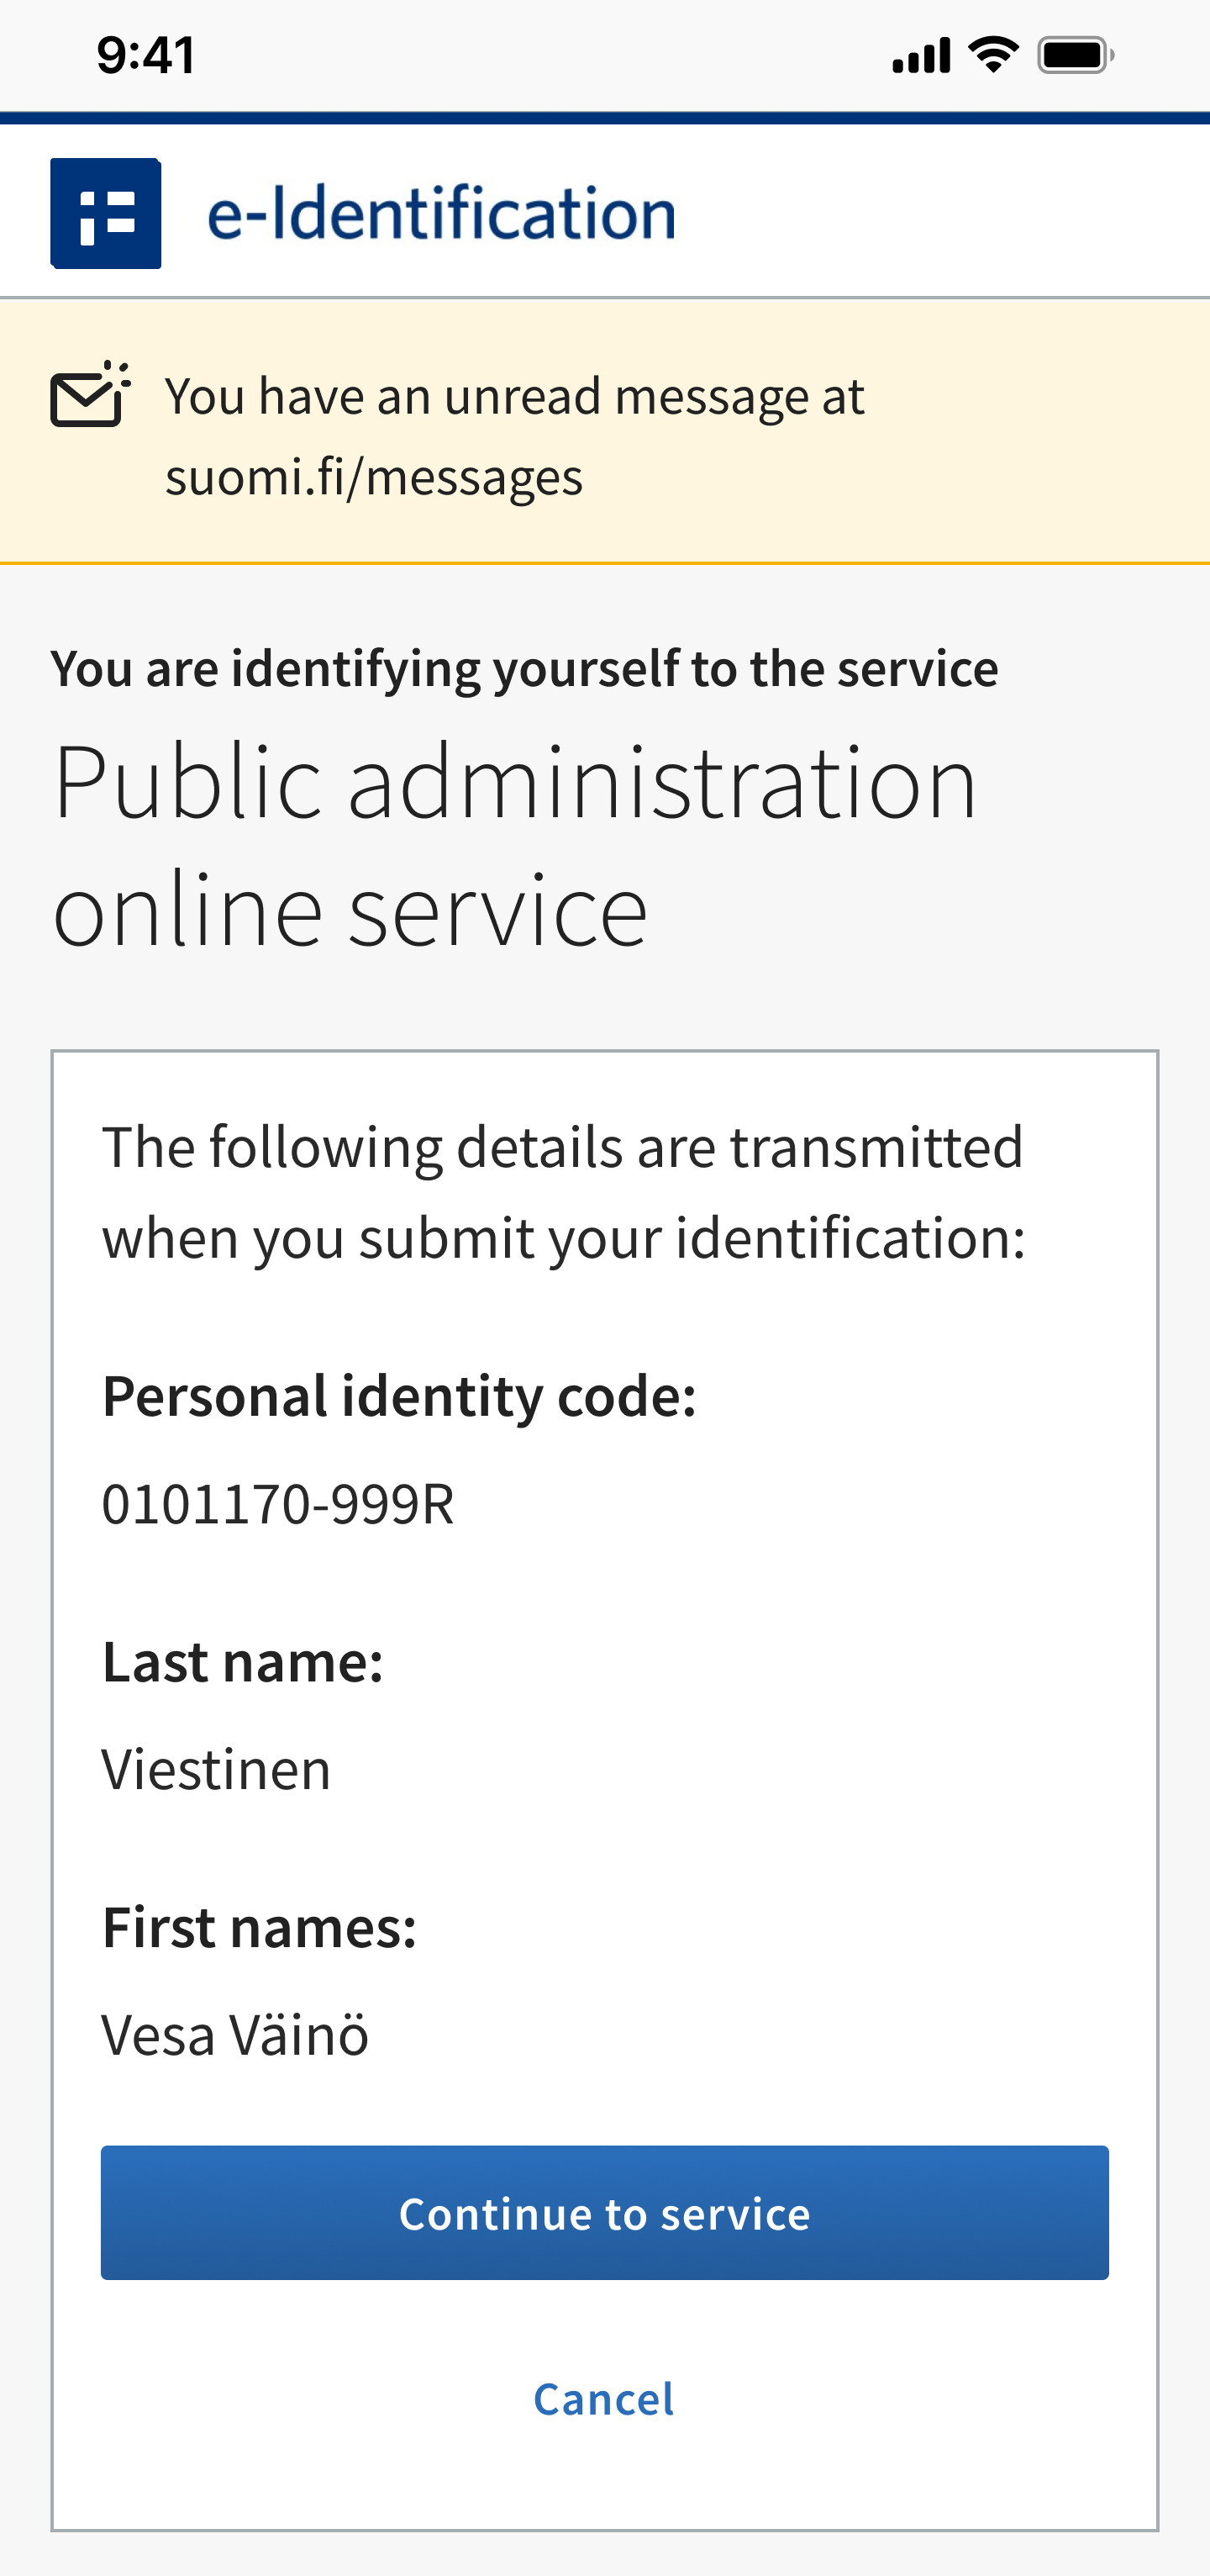The width and height of the screenshot is (1210, 2576).
Task: Tap the "following details are transmitted" description
Action: [564, 1191]
